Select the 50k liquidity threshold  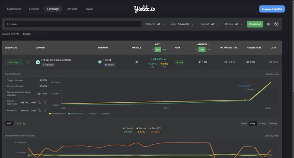click(x=202, y=50)
